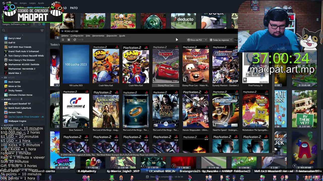This screenshot has width=323, height=181.
Task: Open Steam Amigos menu
Action: pos(23,3)
